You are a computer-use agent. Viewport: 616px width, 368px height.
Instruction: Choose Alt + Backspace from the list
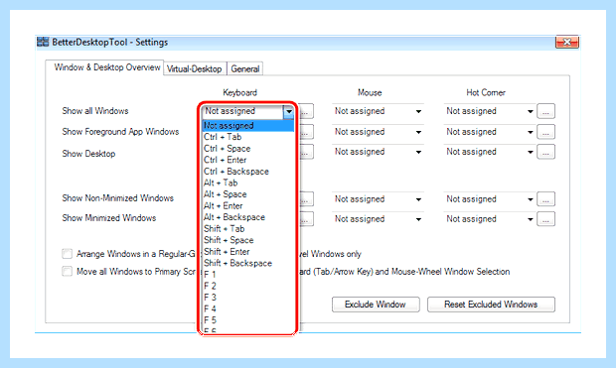[x=248, y=217]
